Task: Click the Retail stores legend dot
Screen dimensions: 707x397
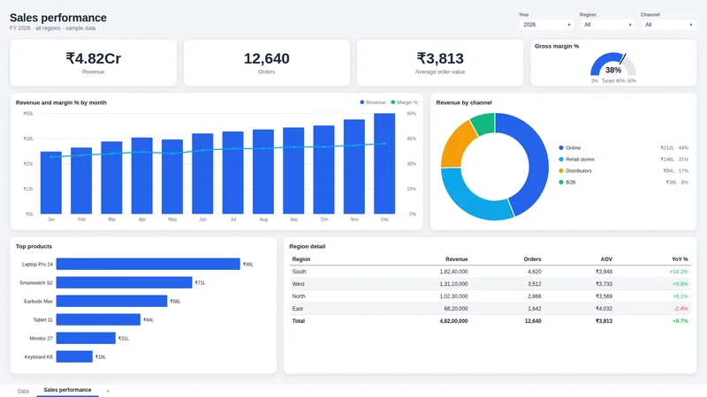Action: tap(561, 160)
